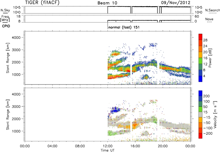This screenshot has height=152, width=220.
Task: Pick the red bottom velocity colorbar segment
Action: [x=200, y=136]
